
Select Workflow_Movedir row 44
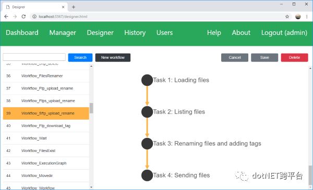46,175
